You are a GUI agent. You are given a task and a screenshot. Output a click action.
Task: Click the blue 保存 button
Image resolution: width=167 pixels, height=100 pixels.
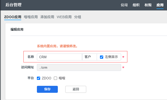pyautogui.click(x=47, y=89)
